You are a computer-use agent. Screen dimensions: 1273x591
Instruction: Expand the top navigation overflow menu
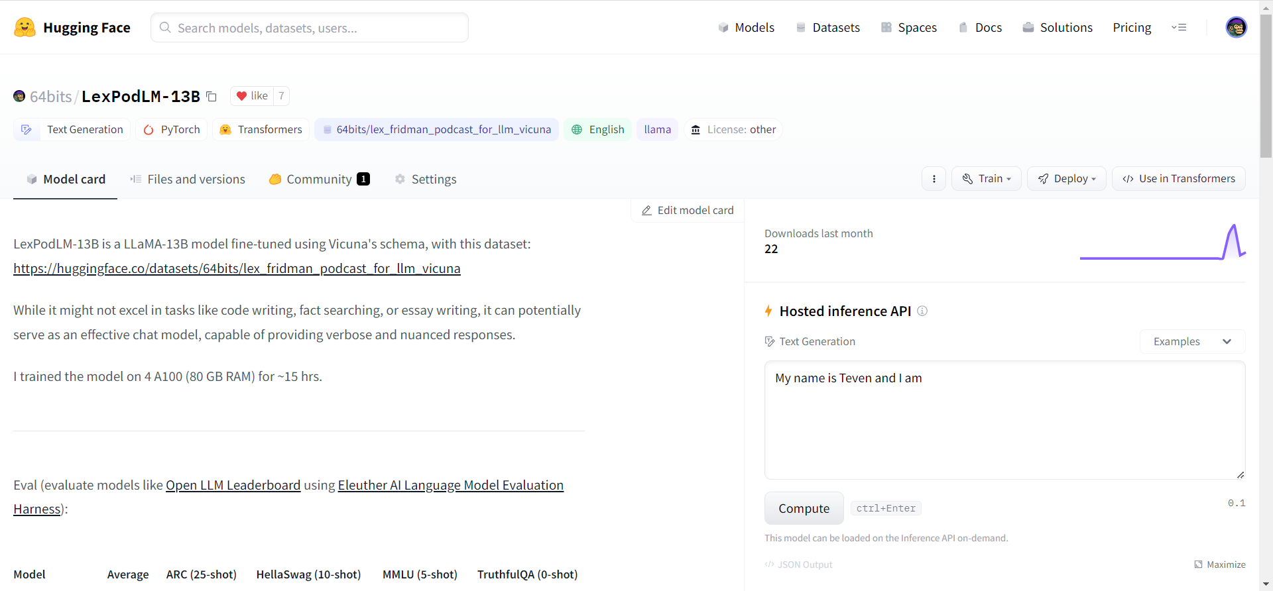(1179, 27)
